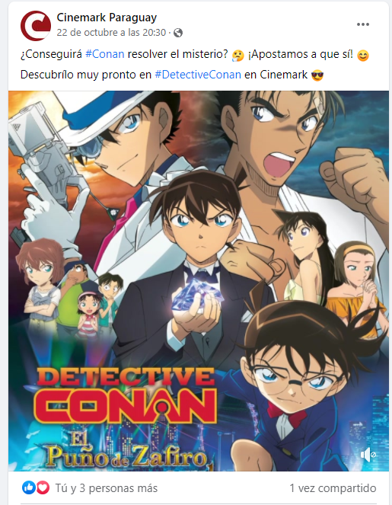This screenshot has height=505, width=392.
Task: Click the public globe privacy icon
Action: 178,33
